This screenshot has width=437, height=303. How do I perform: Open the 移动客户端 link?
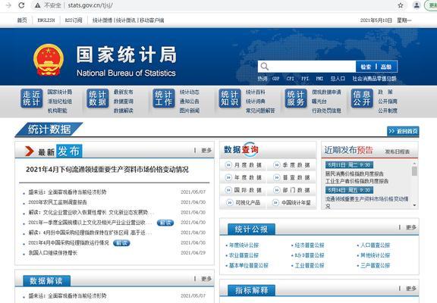(x=152, y=20)
